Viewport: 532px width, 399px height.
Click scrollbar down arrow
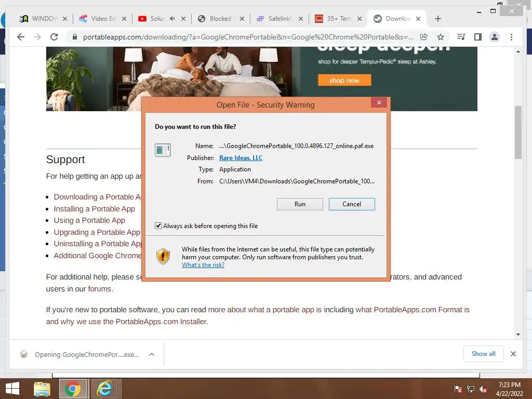(518, 335)
